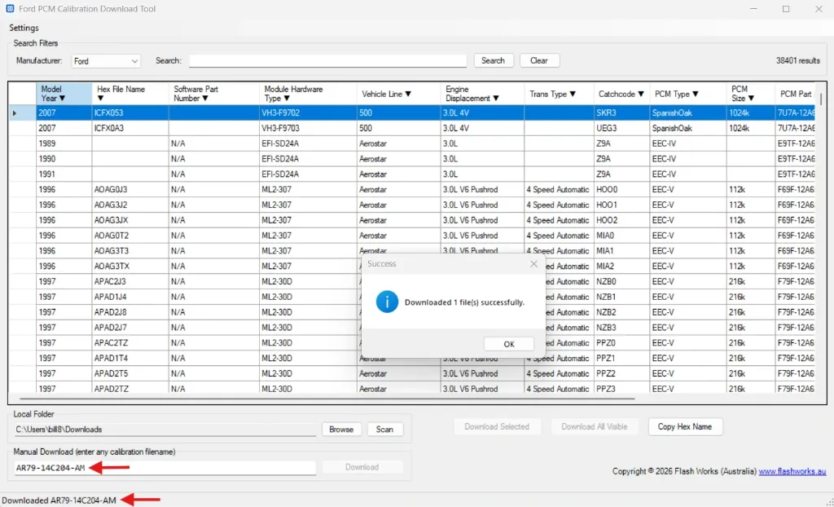Screen dimensions: 834x507
Task: Click OK in the Success dialog
Action: tap(508, 344)
